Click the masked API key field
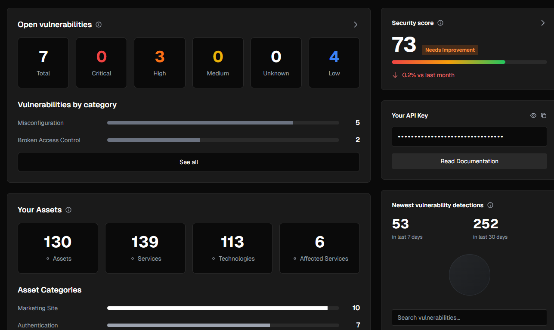554x330 pixels. pos(469,137)
